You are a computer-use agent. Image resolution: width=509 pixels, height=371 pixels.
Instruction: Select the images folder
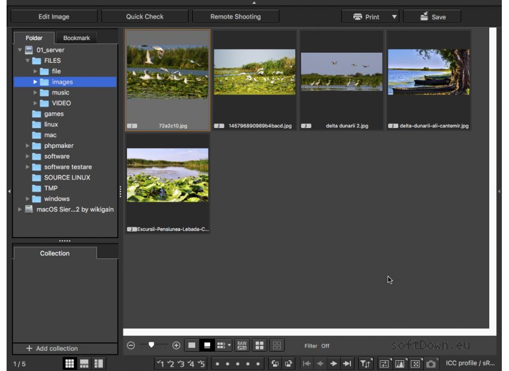coord(65,82)
